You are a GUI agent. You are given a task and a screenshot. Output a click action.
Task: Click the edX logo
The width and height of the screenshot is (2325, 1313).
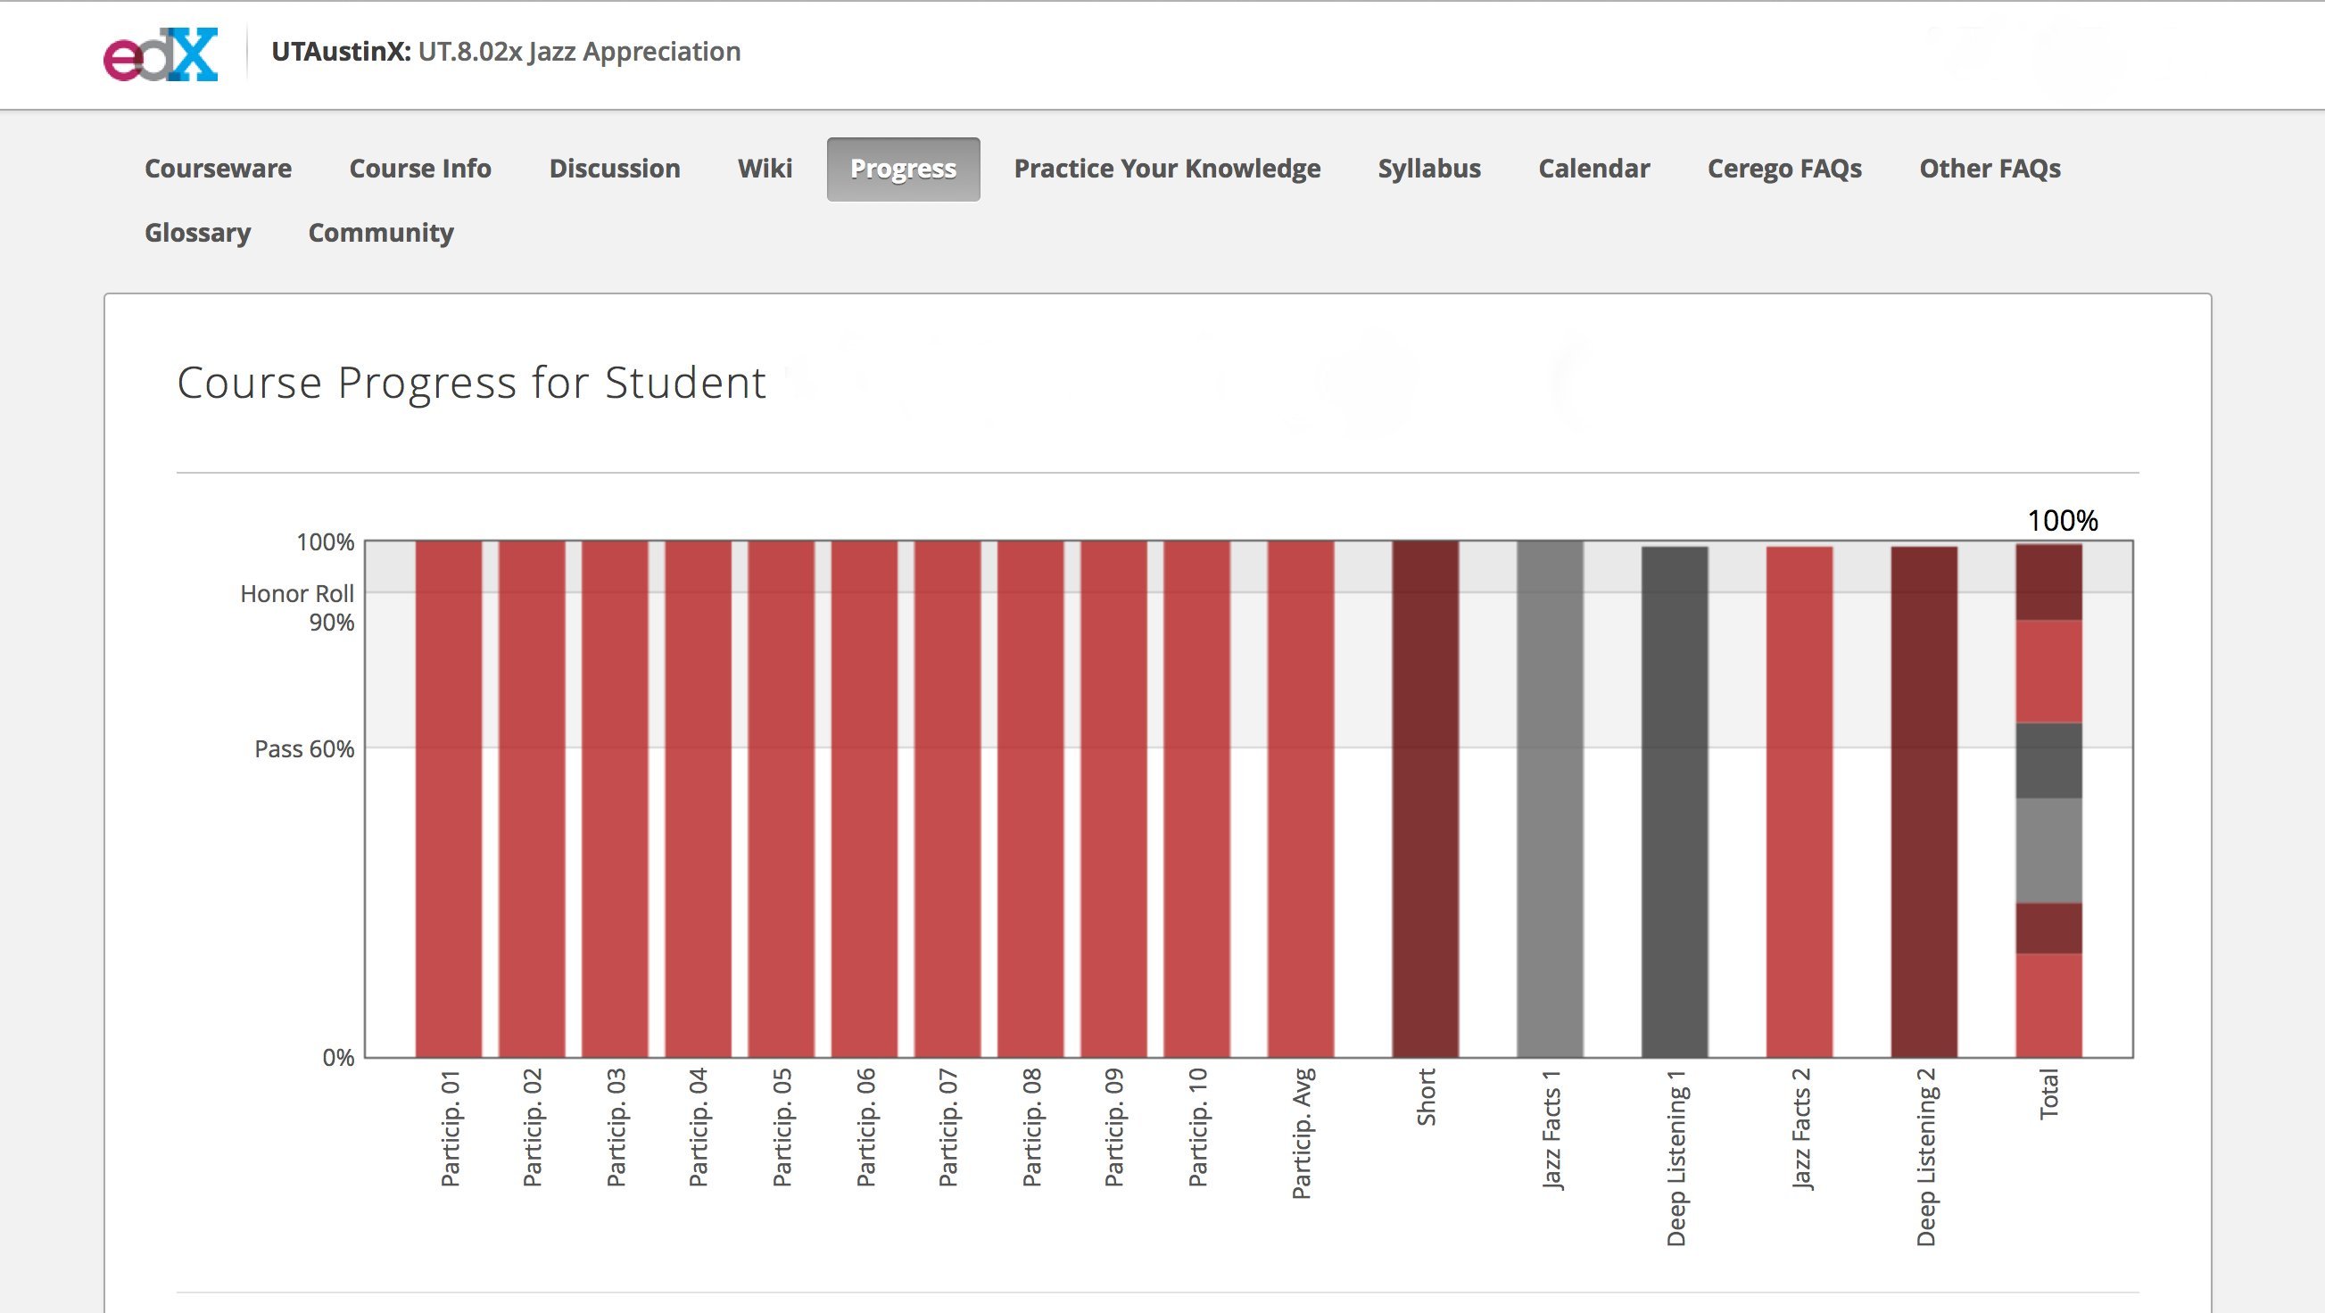161,54
